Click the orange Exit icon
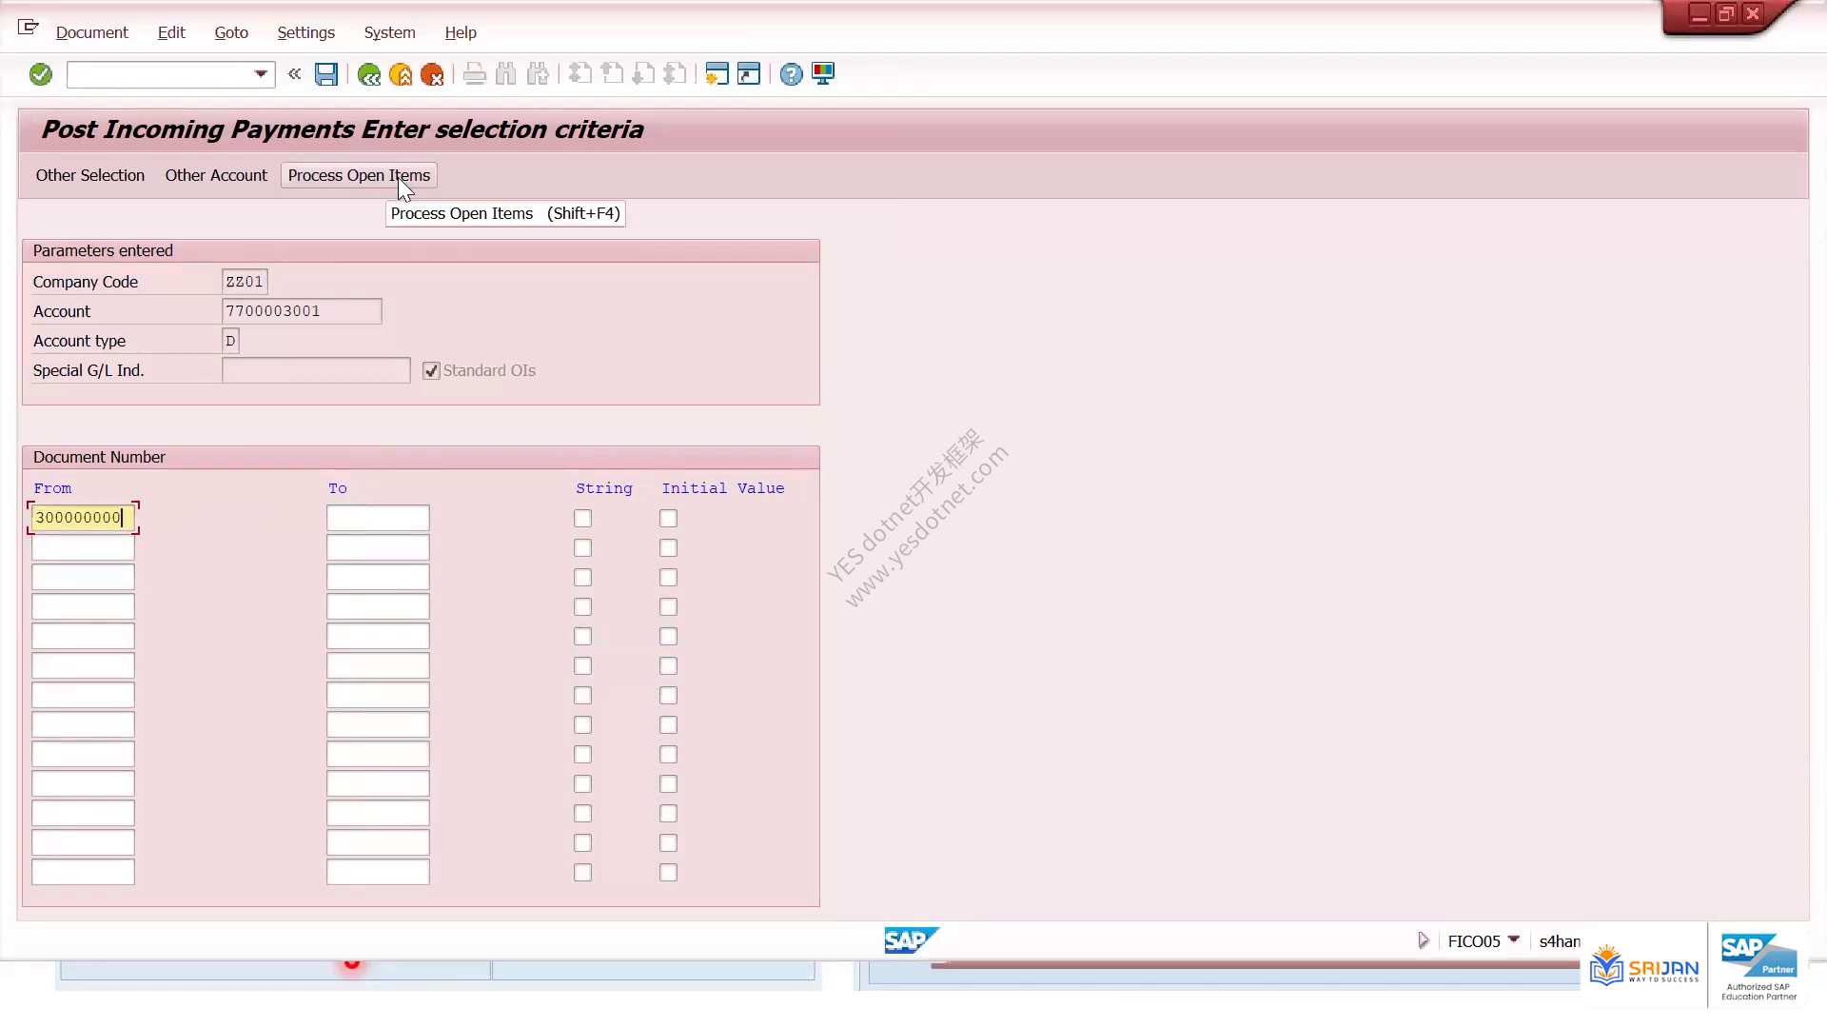 click(x=401, y=74)
